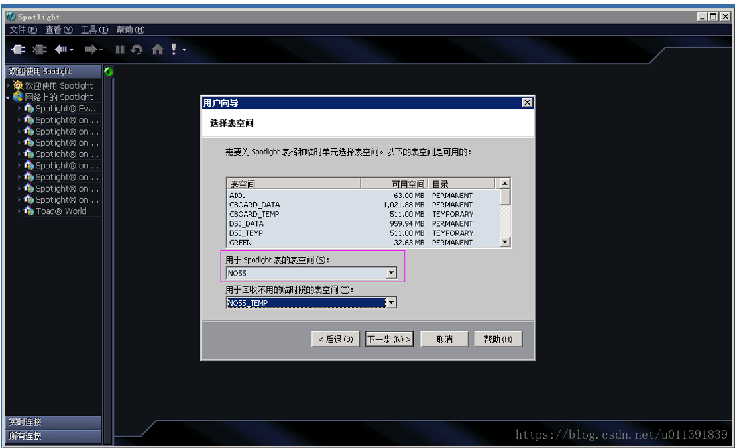Screen dimensions: 735x448
Task: Collapse the side panel with the green arrow
Action: coord(108,71)
